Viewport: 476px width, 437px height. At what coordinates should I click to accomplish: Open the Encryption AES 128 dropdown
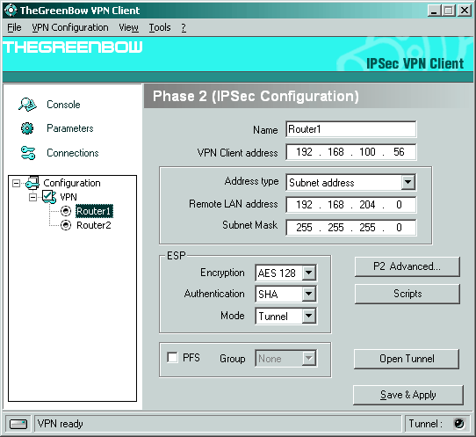pos(309,273)
